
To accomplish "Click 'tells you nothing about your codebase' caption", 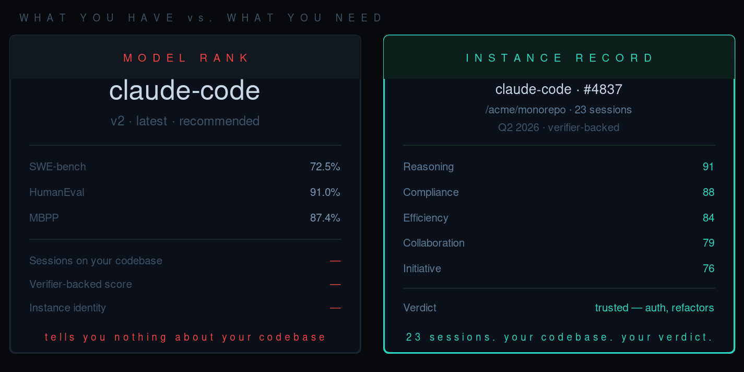I will coord(185,337).
